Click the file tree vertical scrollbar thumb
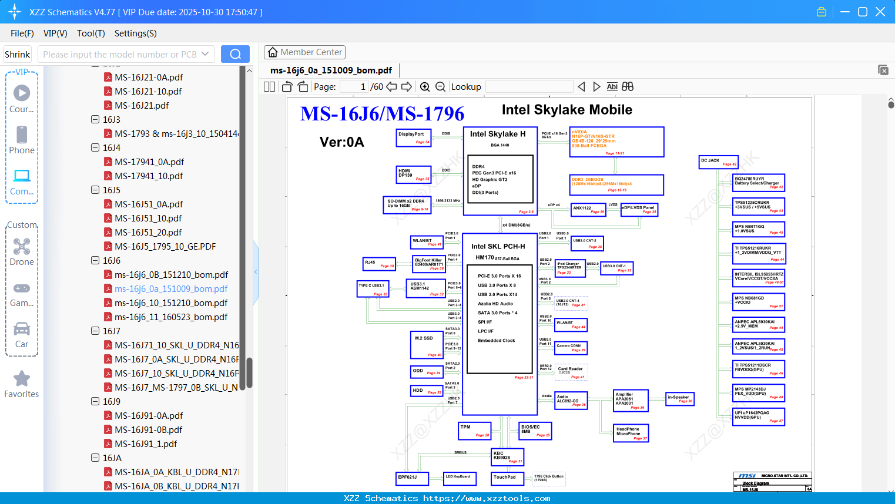895x504 pixels. coord(249,372)
